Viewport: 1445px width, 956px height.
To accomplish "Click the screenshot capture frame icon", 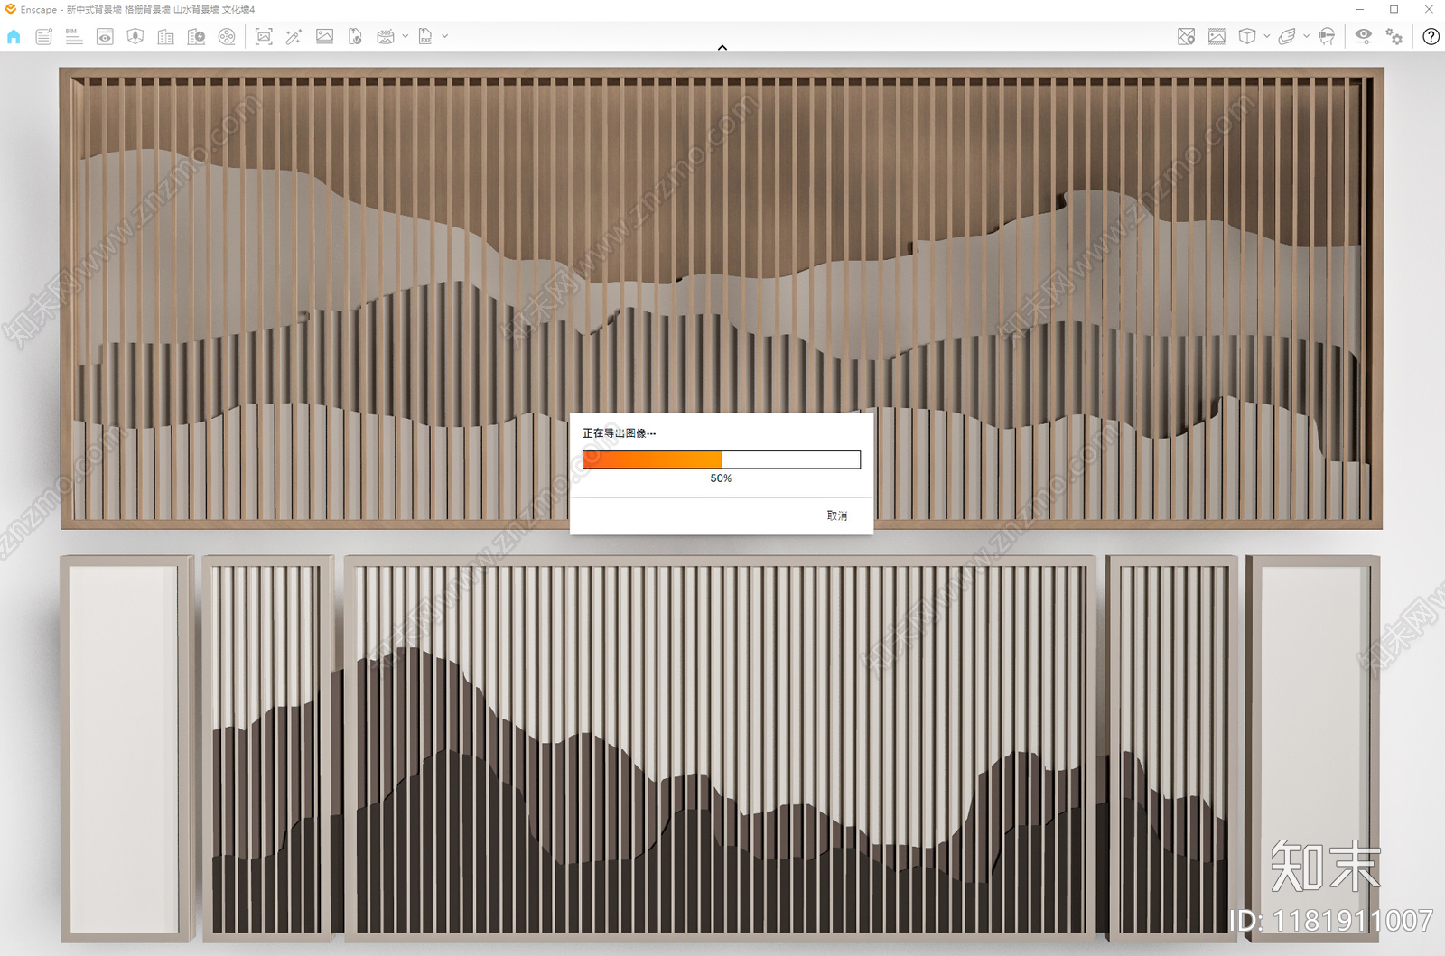I will tap(264, 37).
